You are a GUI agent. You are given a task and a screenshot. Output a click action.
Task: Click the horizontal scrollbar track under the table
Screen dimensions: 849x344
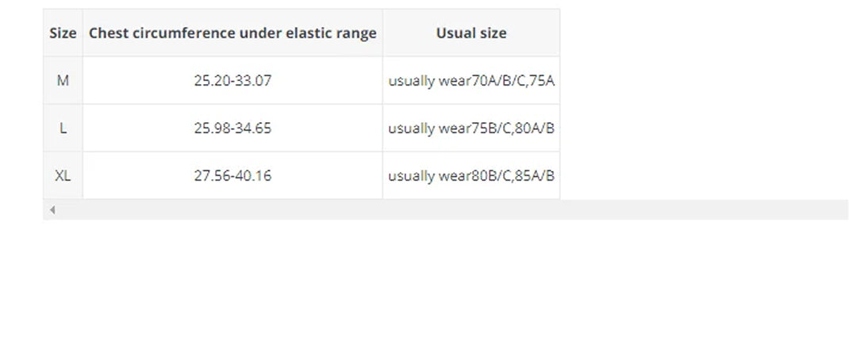tap(444, 210)
